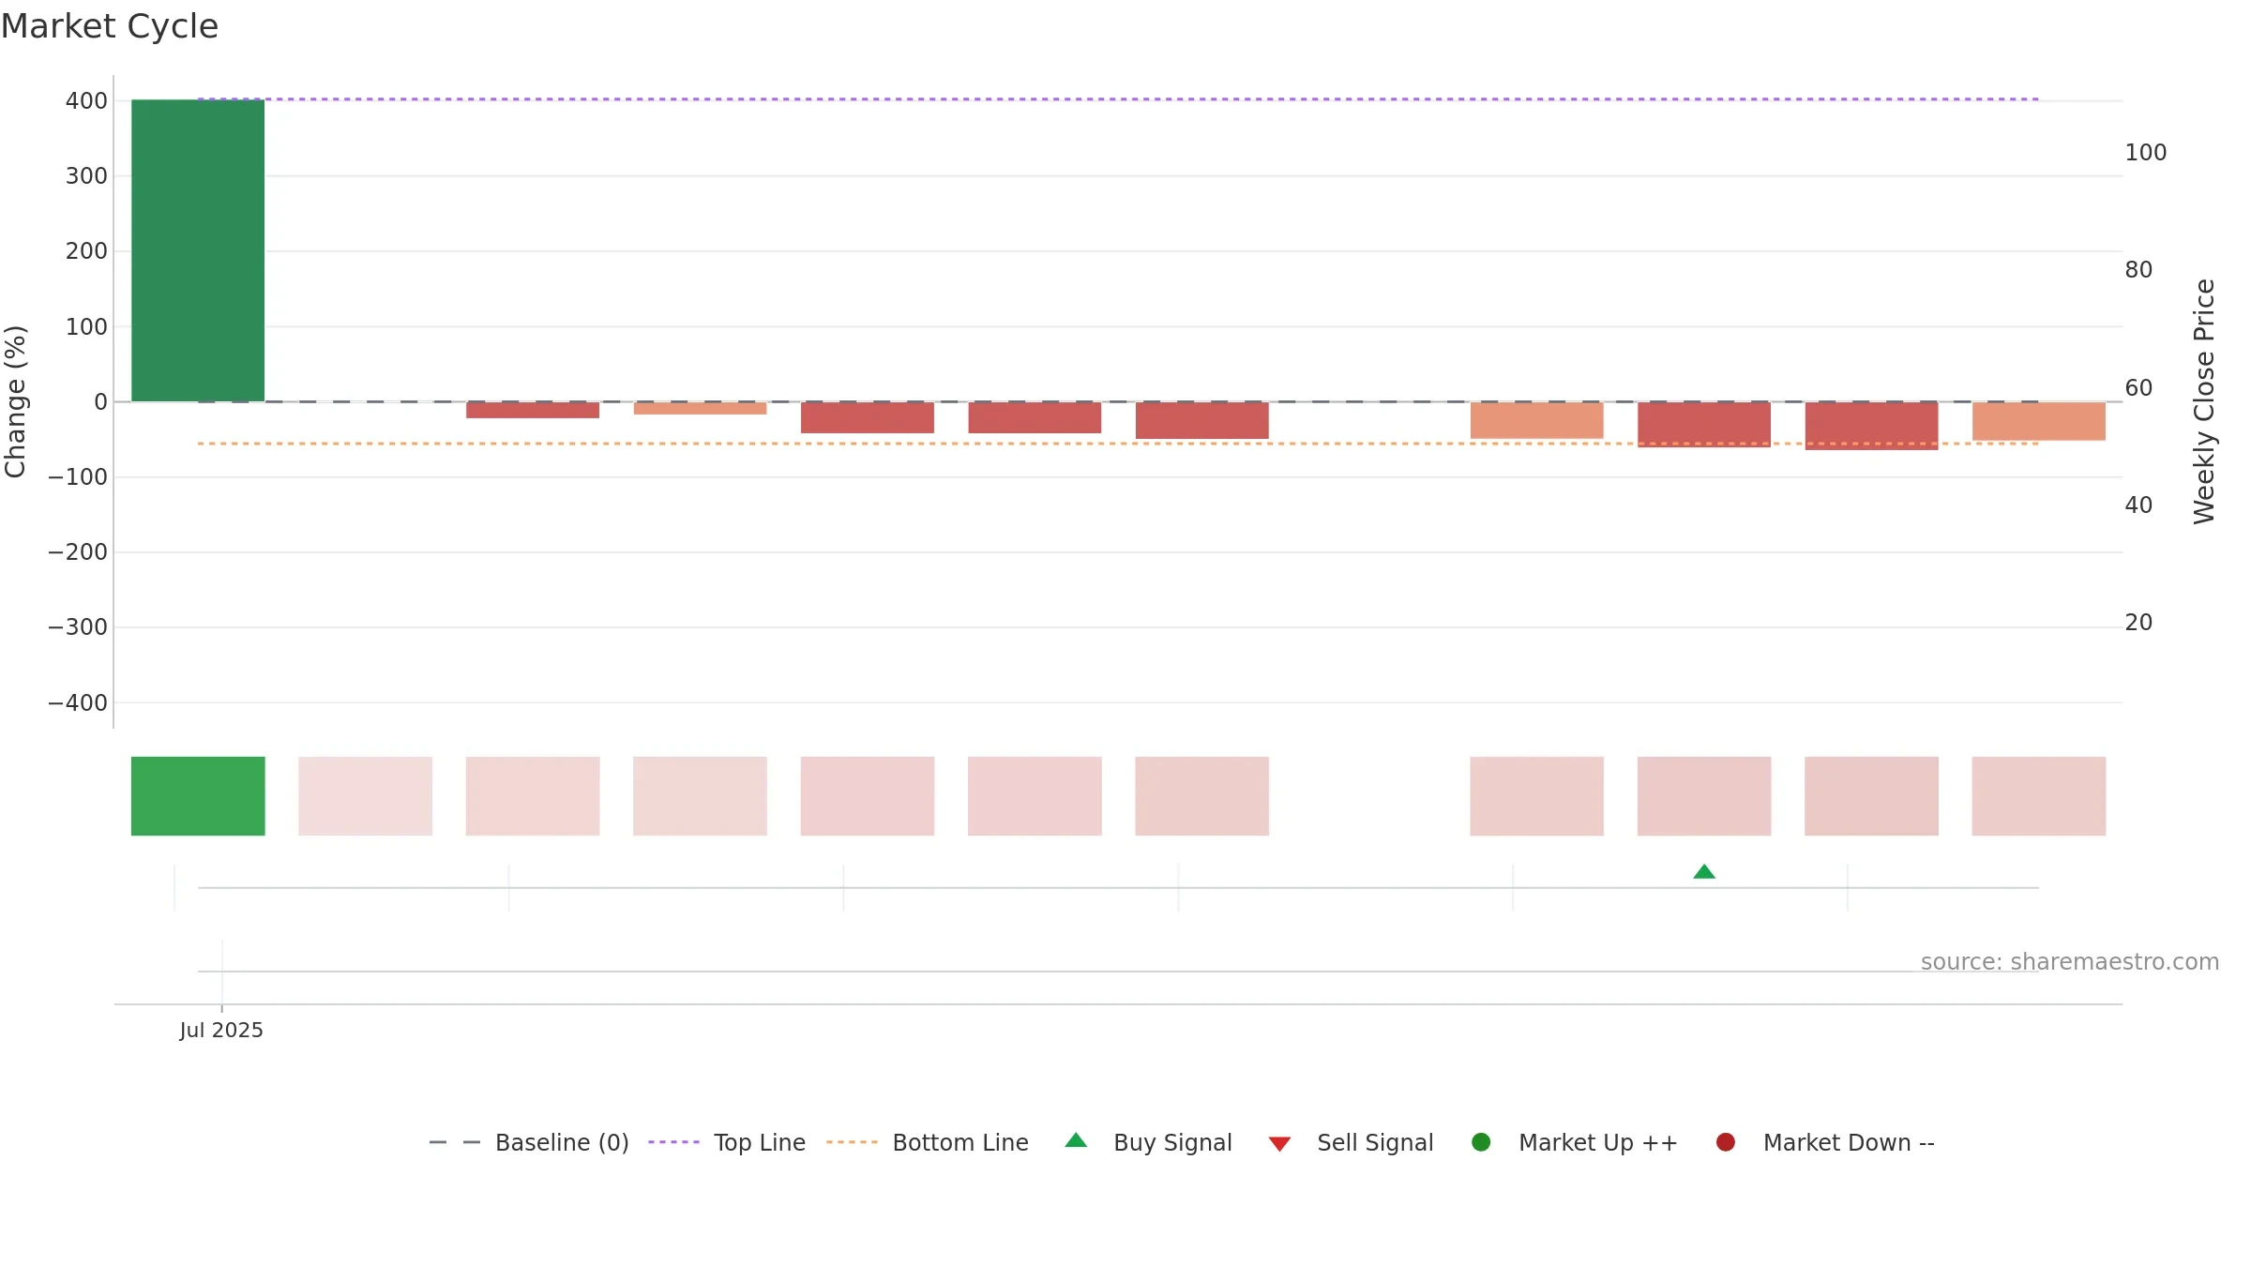Click the green Buy Signal triangle marker on the timeline
Viewport: 2251px width, 1266px height.
pyautogui.click(x=1704, y=872)
